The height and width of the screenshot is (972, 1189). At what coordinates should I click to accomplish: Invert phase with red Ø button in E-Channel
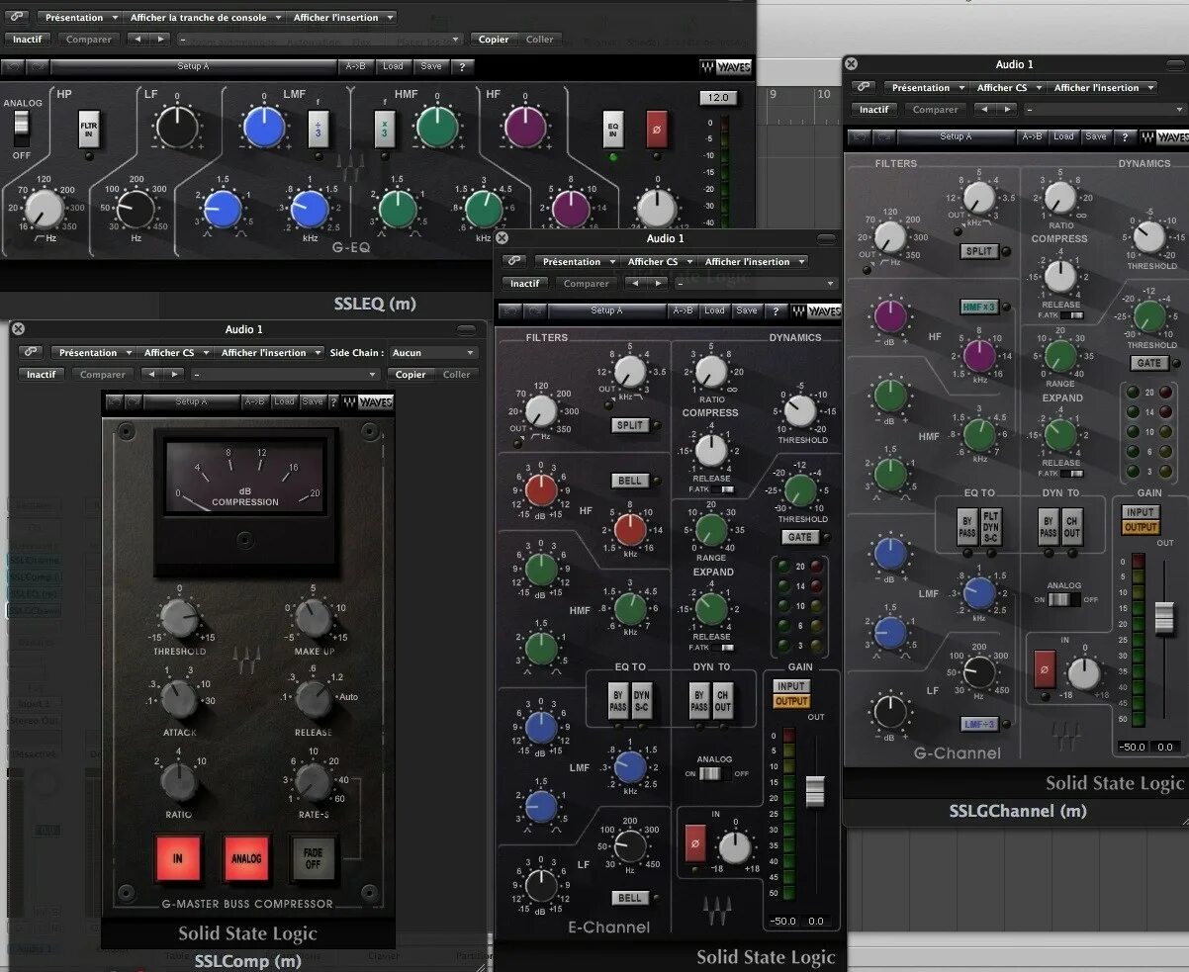[695, 842]
